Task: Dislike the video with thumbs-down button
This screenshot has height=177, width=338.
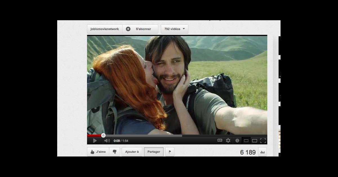Action: pyautogui.click(x=115, y=152)
